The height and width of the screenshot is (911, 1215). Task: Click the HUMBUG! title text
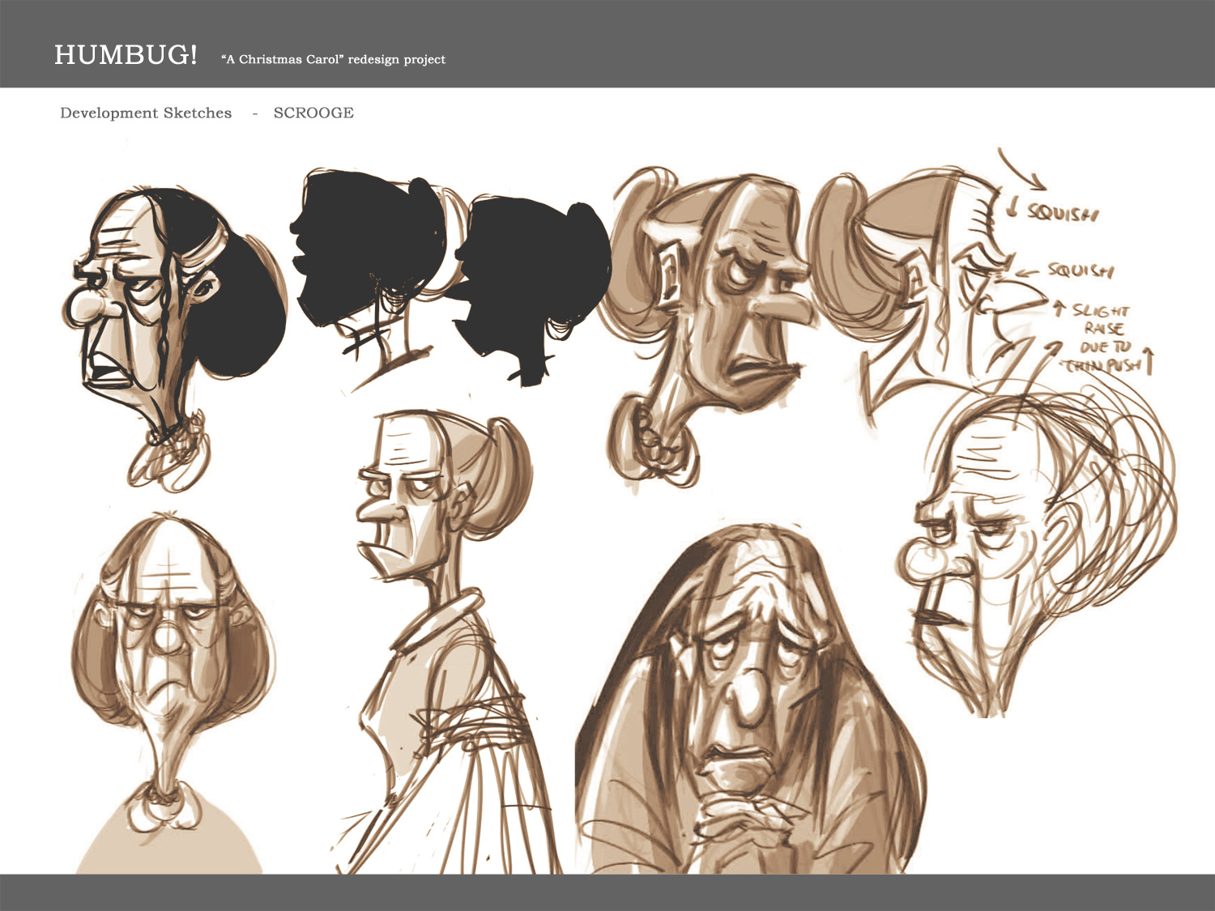(126, 55)
